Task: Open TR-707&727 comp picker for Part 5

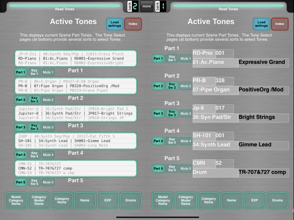Action: point(76,168)
